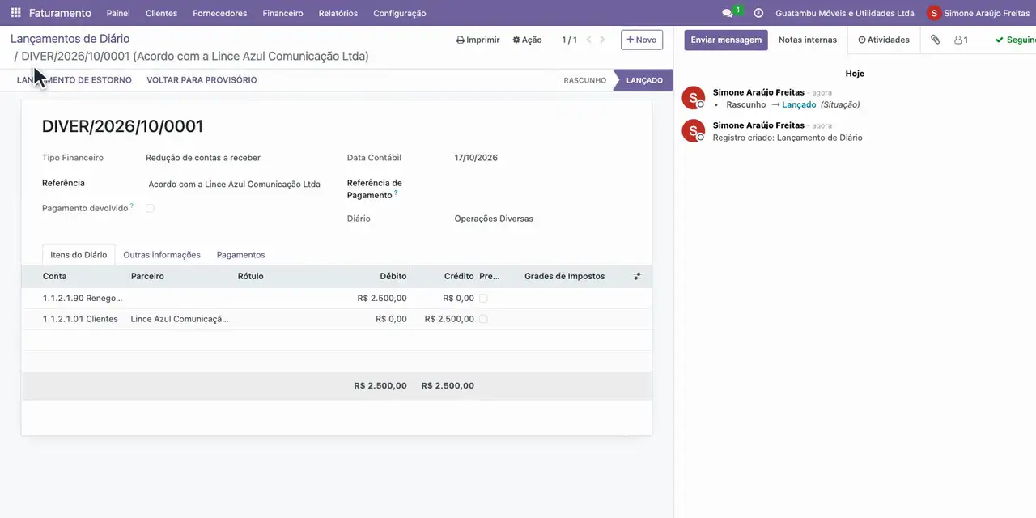Open the Fornecedores menu
The height and width of the screenshot is (518, 1036).
(220, 13)
